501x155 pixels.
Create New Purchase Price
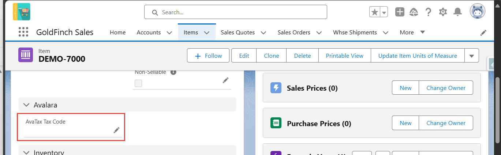tap(405, 123)
